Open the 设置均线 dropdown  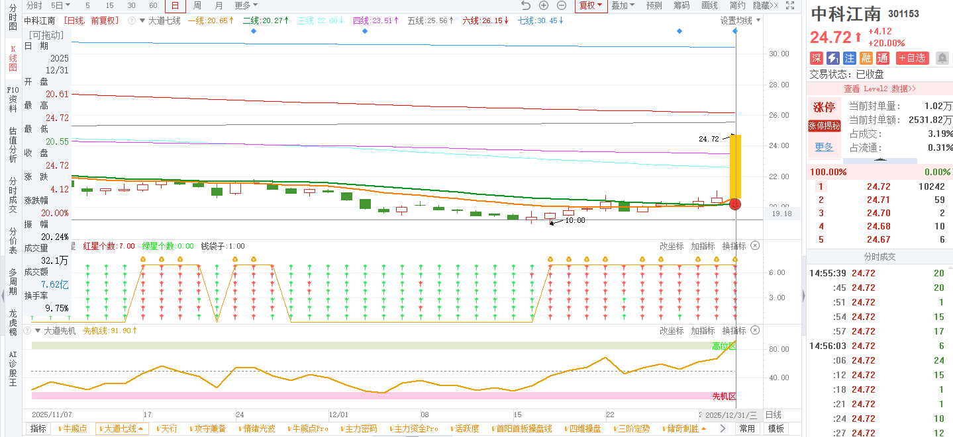tap(740, 20)
